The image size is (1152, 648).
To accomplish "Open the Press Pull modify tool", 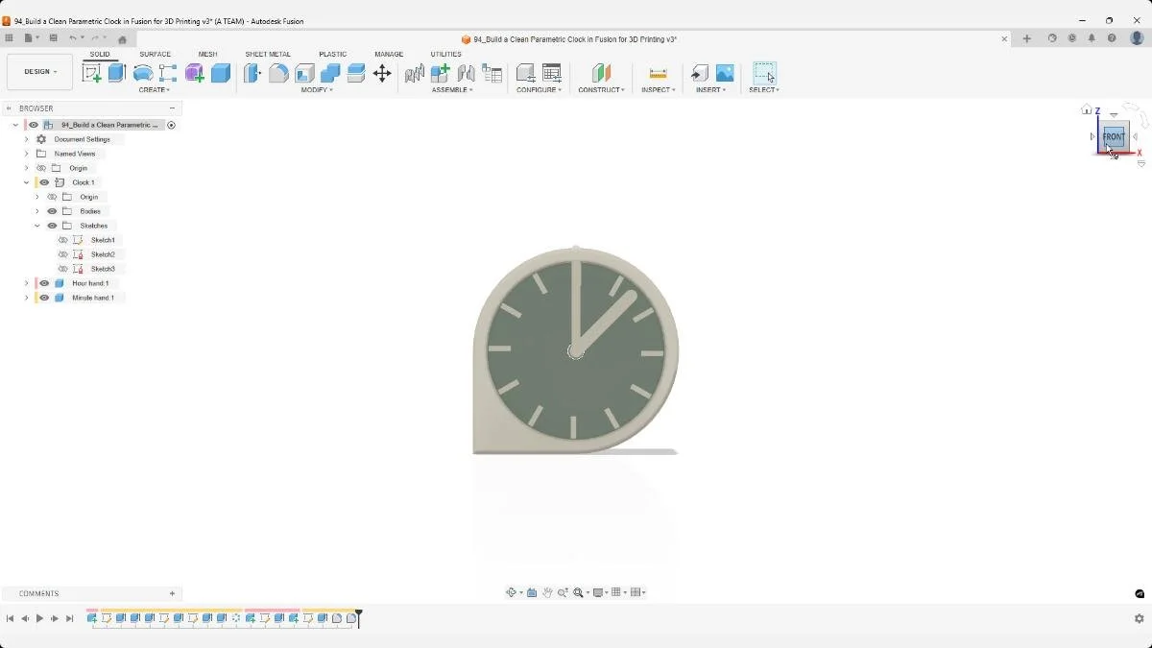I will pos(252,73).
